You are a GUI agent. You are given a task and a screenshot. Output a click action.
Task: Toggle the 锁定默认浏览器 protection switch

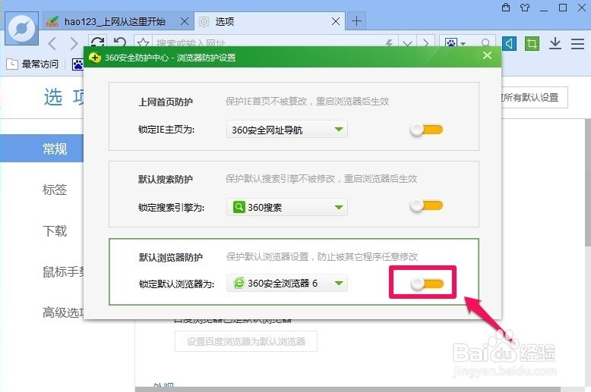[x=427, y=284]
